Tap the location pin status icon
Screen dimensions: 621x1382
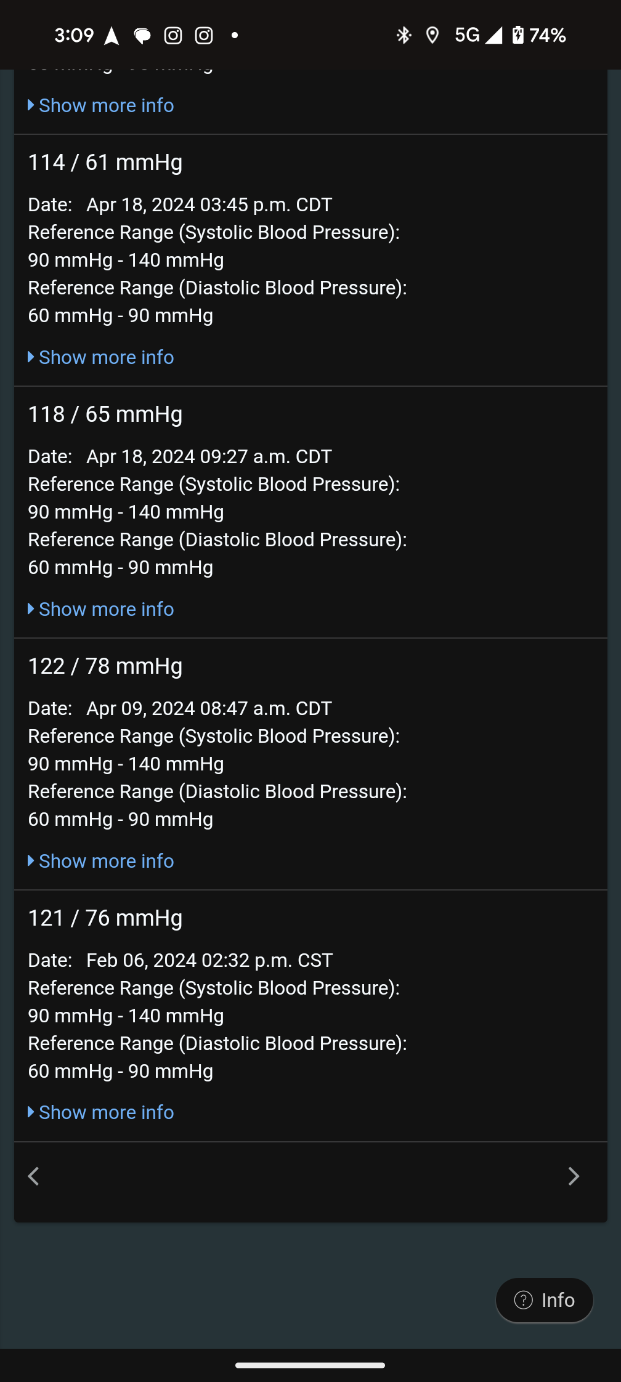point(432,36)
